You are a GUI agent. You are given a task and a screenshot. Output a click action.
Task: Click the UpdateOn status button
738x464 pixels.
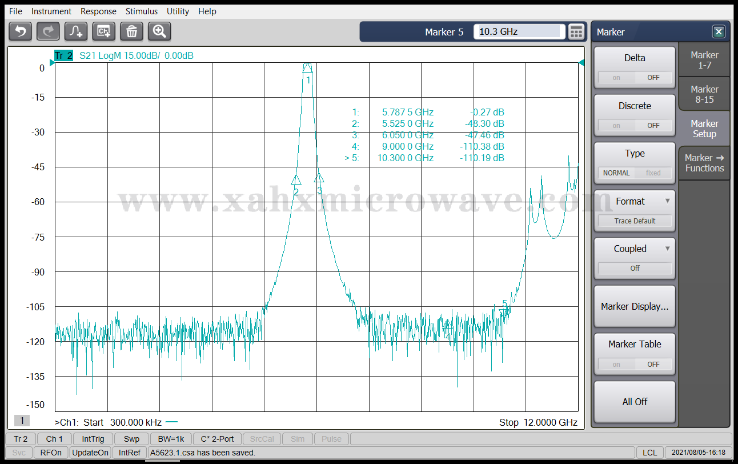[x=90, y=453]
